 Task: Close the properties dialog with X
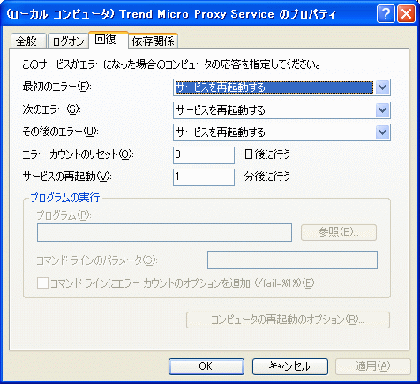coord(406,13)
